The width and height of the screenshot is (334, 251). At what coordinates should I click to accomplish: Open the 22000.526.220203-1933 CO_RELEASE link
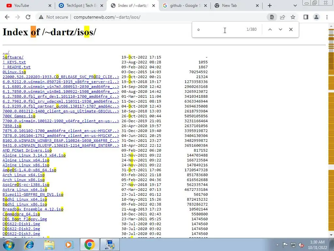pos(61,77)
